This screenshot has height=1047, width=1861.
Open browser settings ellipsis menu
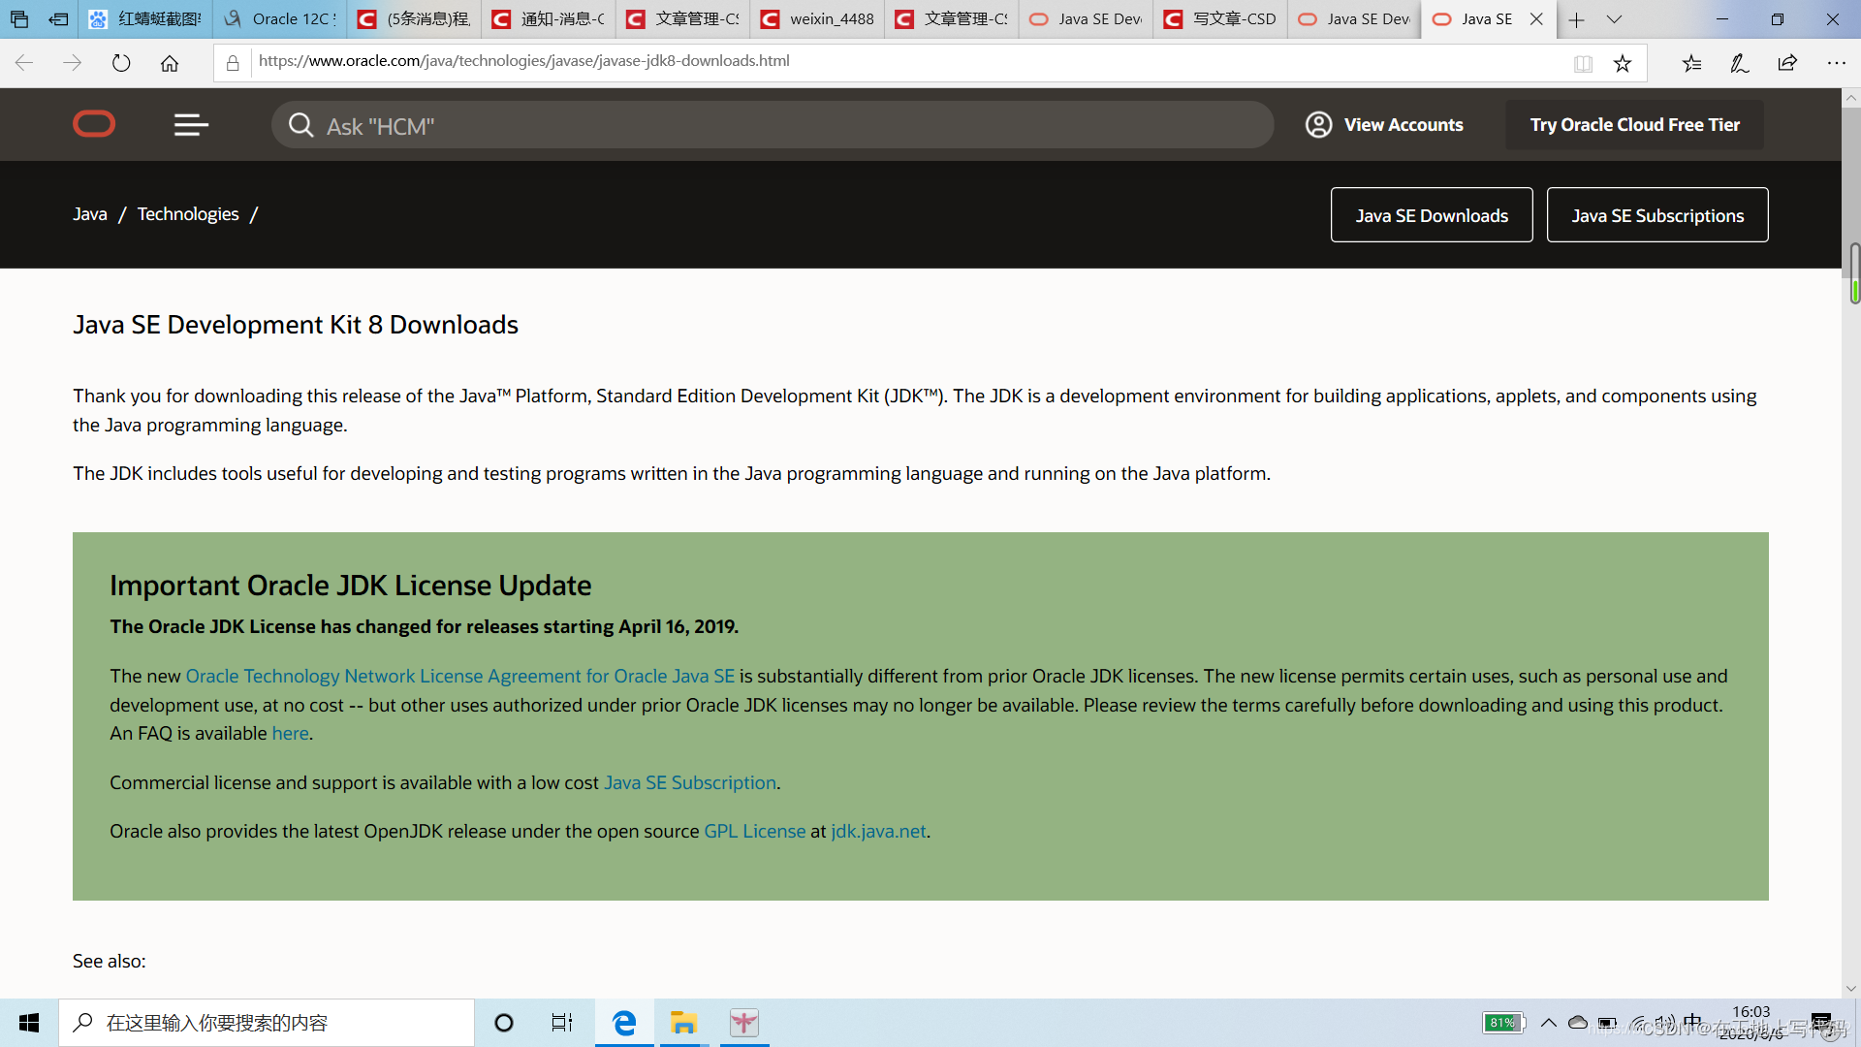[x=1836, y=64]
